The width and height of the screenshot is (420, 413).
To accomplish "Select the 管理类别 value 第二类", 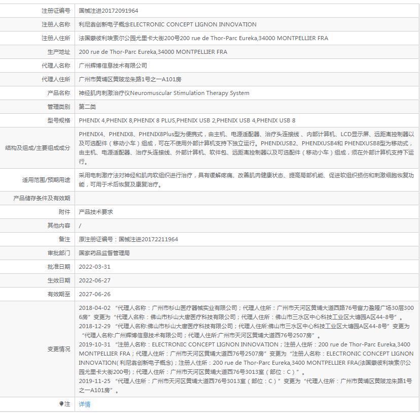I will coord(87,107).
